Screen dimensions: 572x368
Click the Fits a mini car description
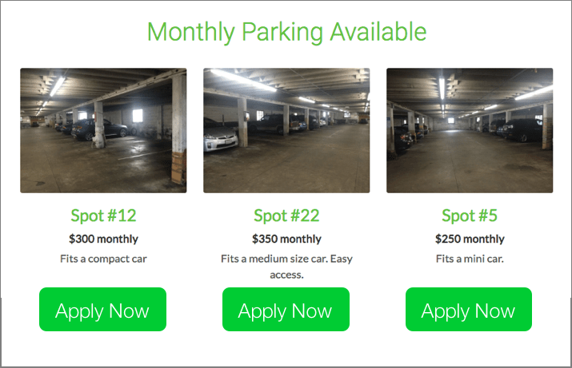click(470, 259)
